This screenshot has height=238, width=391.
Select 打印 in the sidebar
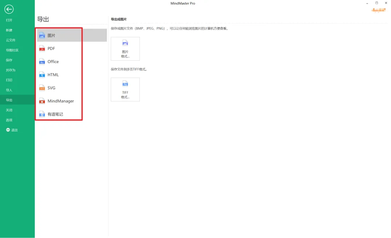[9, 80]
